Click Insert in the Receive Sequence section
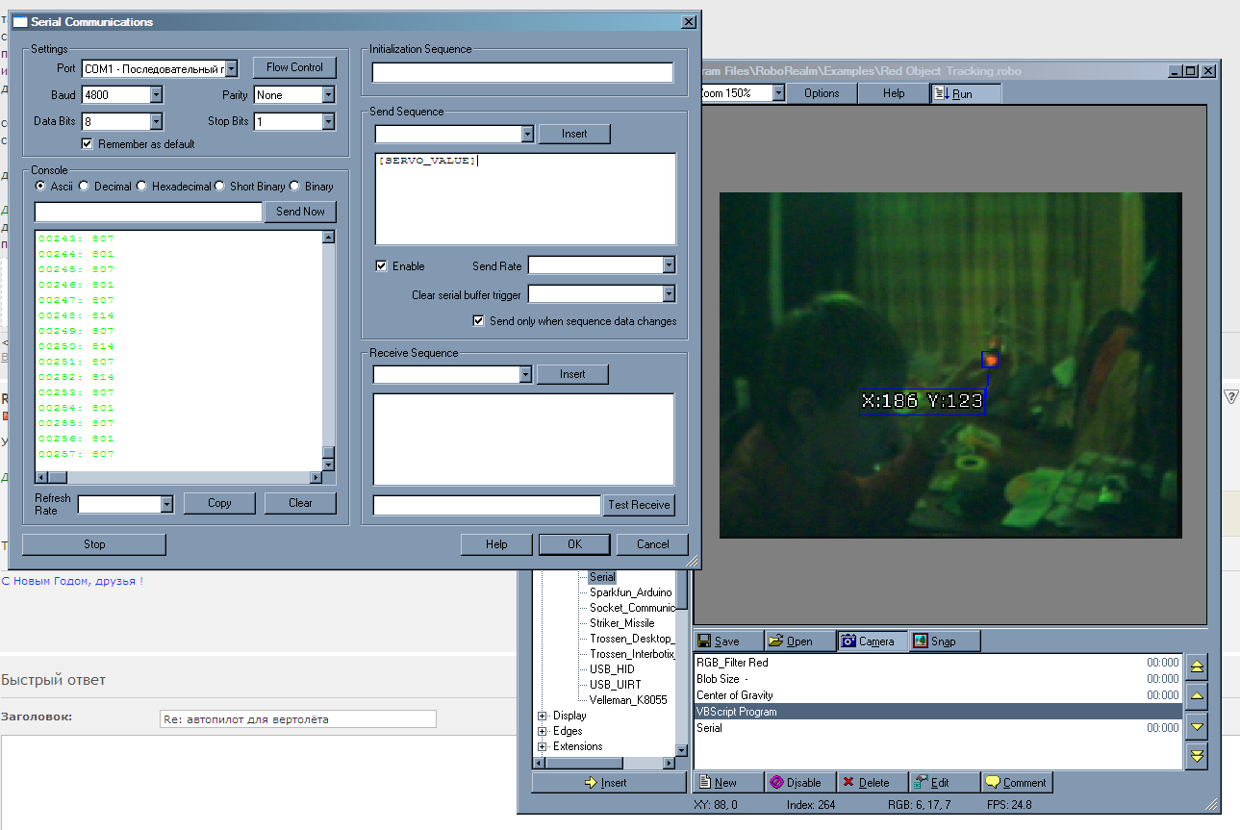Viewport: 1240px width, 830px height. (x=572, y=374)
